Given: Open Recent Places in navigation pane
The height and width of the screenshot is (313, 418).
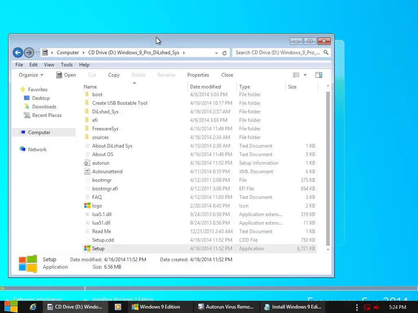Looking at the screenshot, I should (x=47, y=115).
